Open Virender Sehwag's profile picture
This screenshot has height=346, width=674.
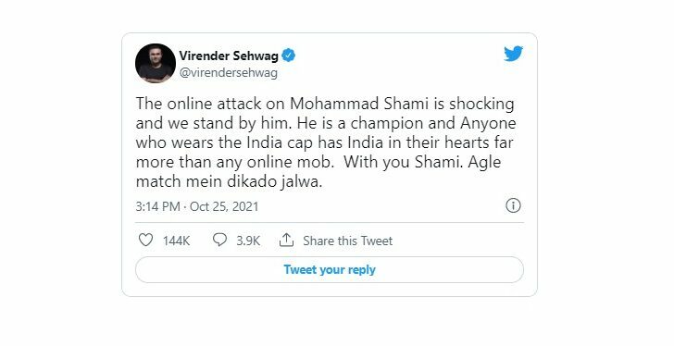click(x=156, y=63)
